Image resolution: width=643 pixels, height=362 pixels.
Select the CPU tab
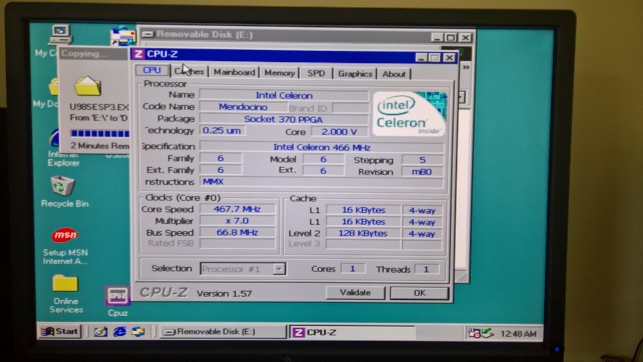(x=152, y=70)
